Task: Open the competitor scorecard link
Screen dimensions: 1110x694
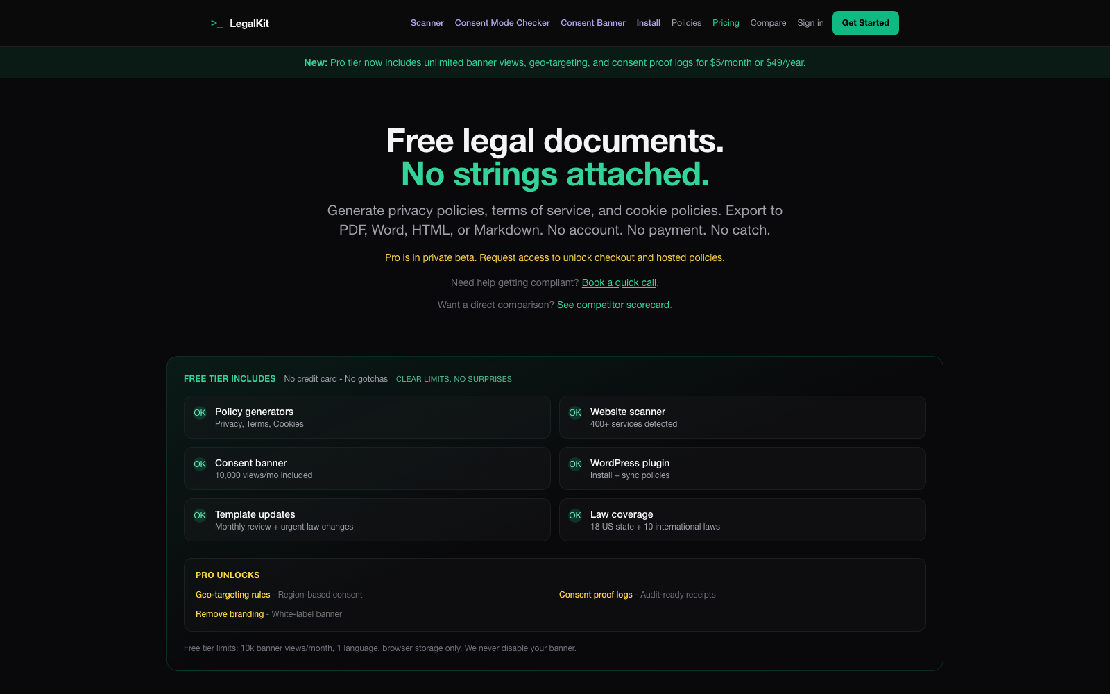Action: click(x=613, y=305)
